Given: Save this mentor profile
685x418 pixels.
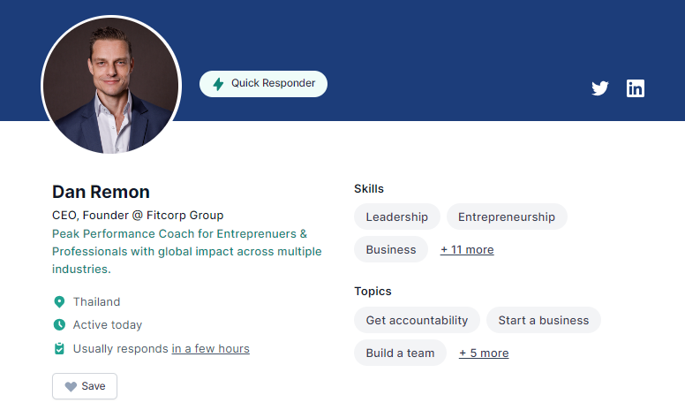Looking at the screenshot, I should [x=85, y=386].
